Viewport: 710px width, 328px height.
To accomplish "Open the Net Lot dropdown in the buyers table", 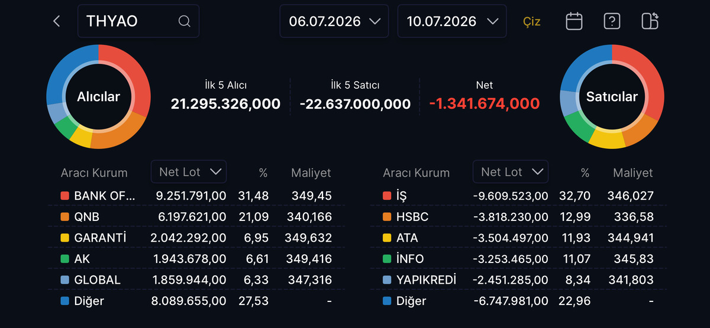I will (189, 172).
